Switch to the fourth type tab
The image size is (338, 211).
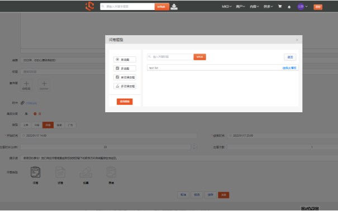pos(59,125)
